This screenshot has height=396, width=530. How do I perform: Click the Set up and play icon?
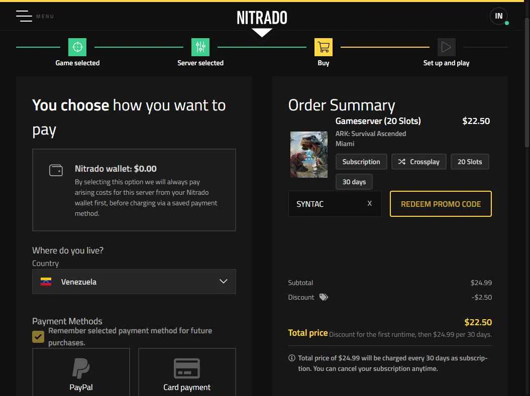pos(447,47)
